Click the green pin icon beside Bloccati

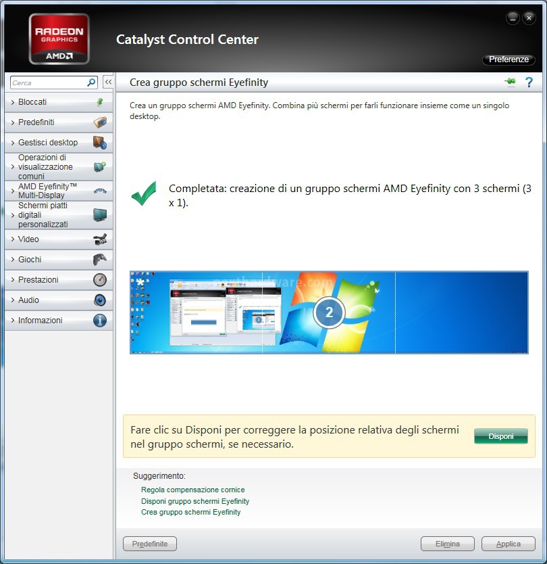pos(100,102)
